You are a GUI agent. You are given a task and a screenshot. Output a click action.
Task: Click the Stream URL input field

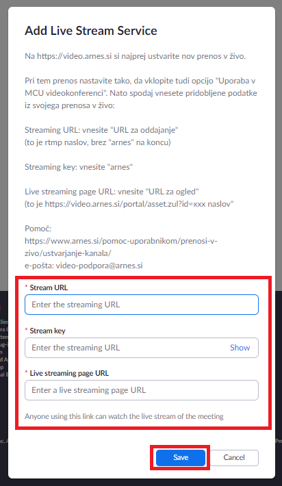pos(141,305)
